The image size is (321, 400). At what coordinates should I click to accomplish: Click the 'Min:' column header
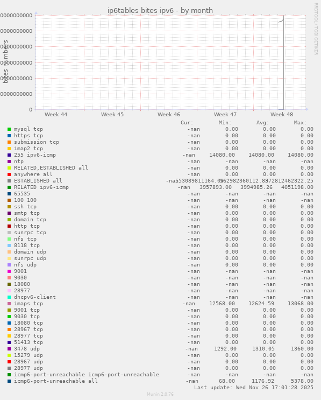coord(225,123)
